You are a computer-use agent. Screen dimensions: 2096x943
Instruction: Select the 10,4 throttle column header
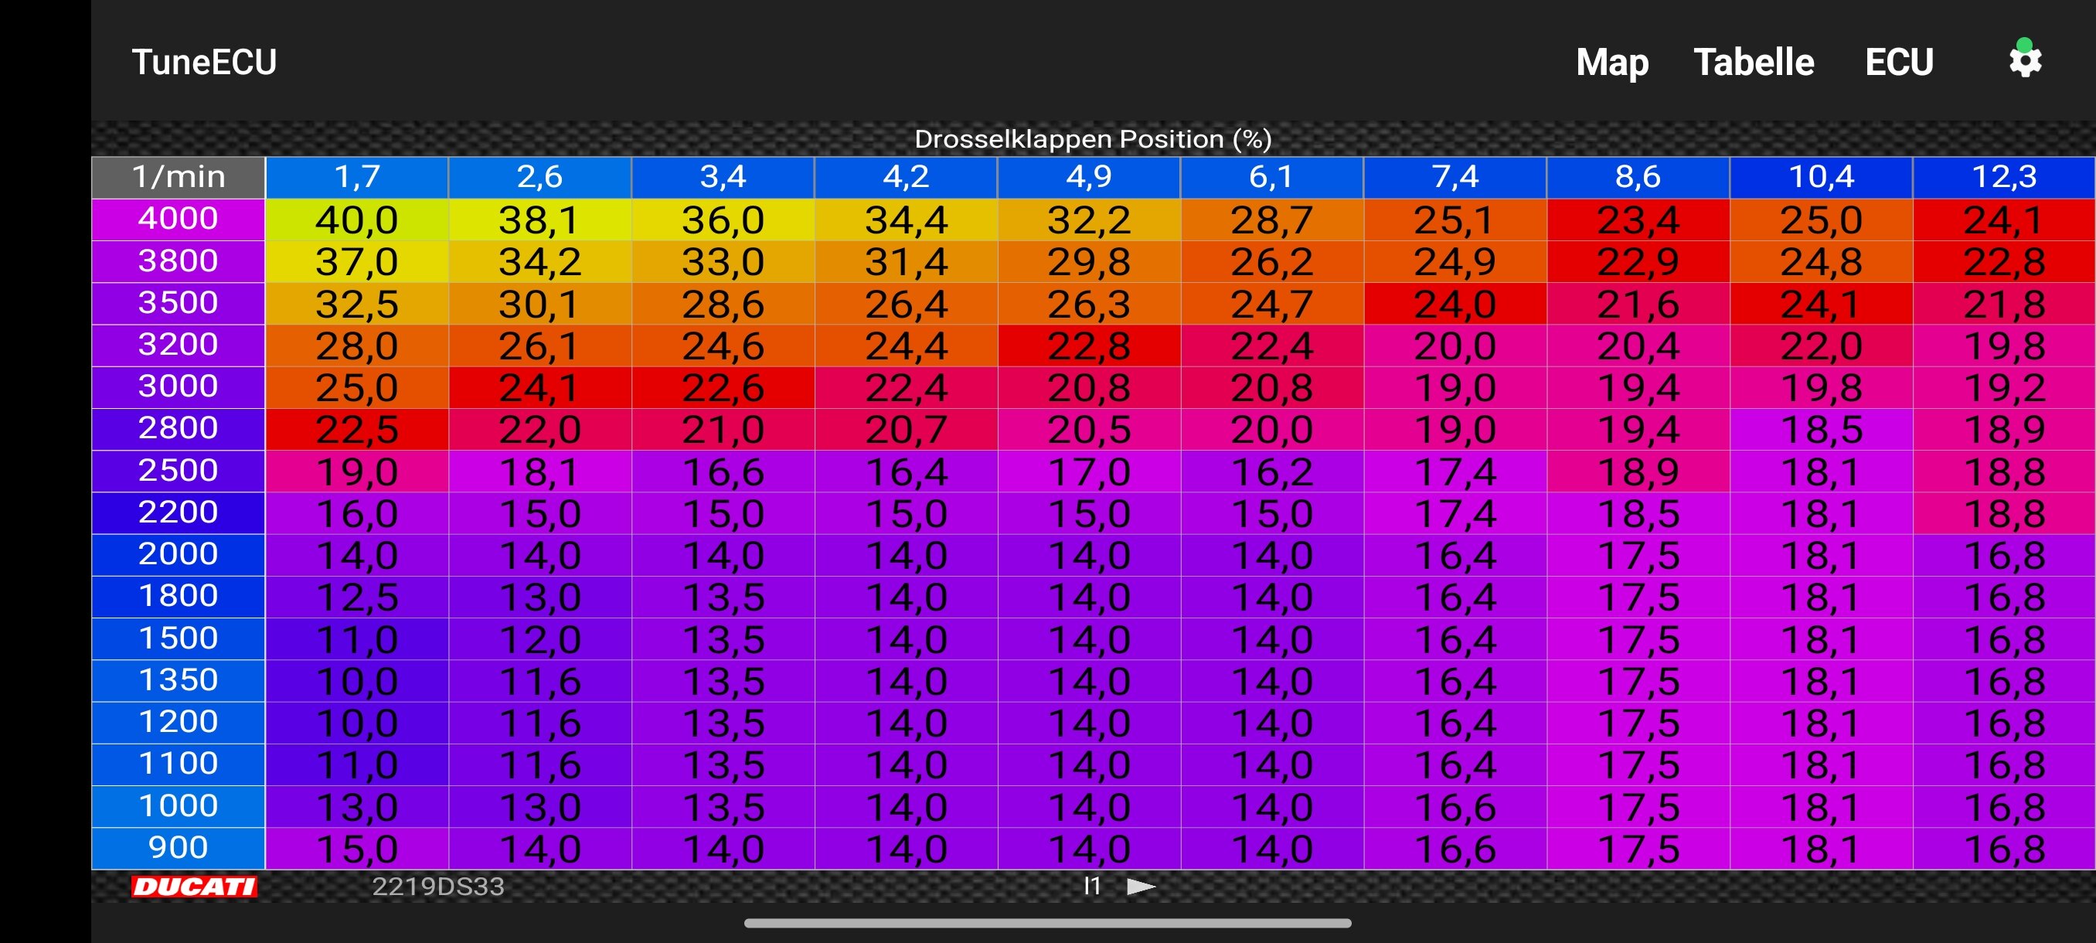[x=1821, y=176]
